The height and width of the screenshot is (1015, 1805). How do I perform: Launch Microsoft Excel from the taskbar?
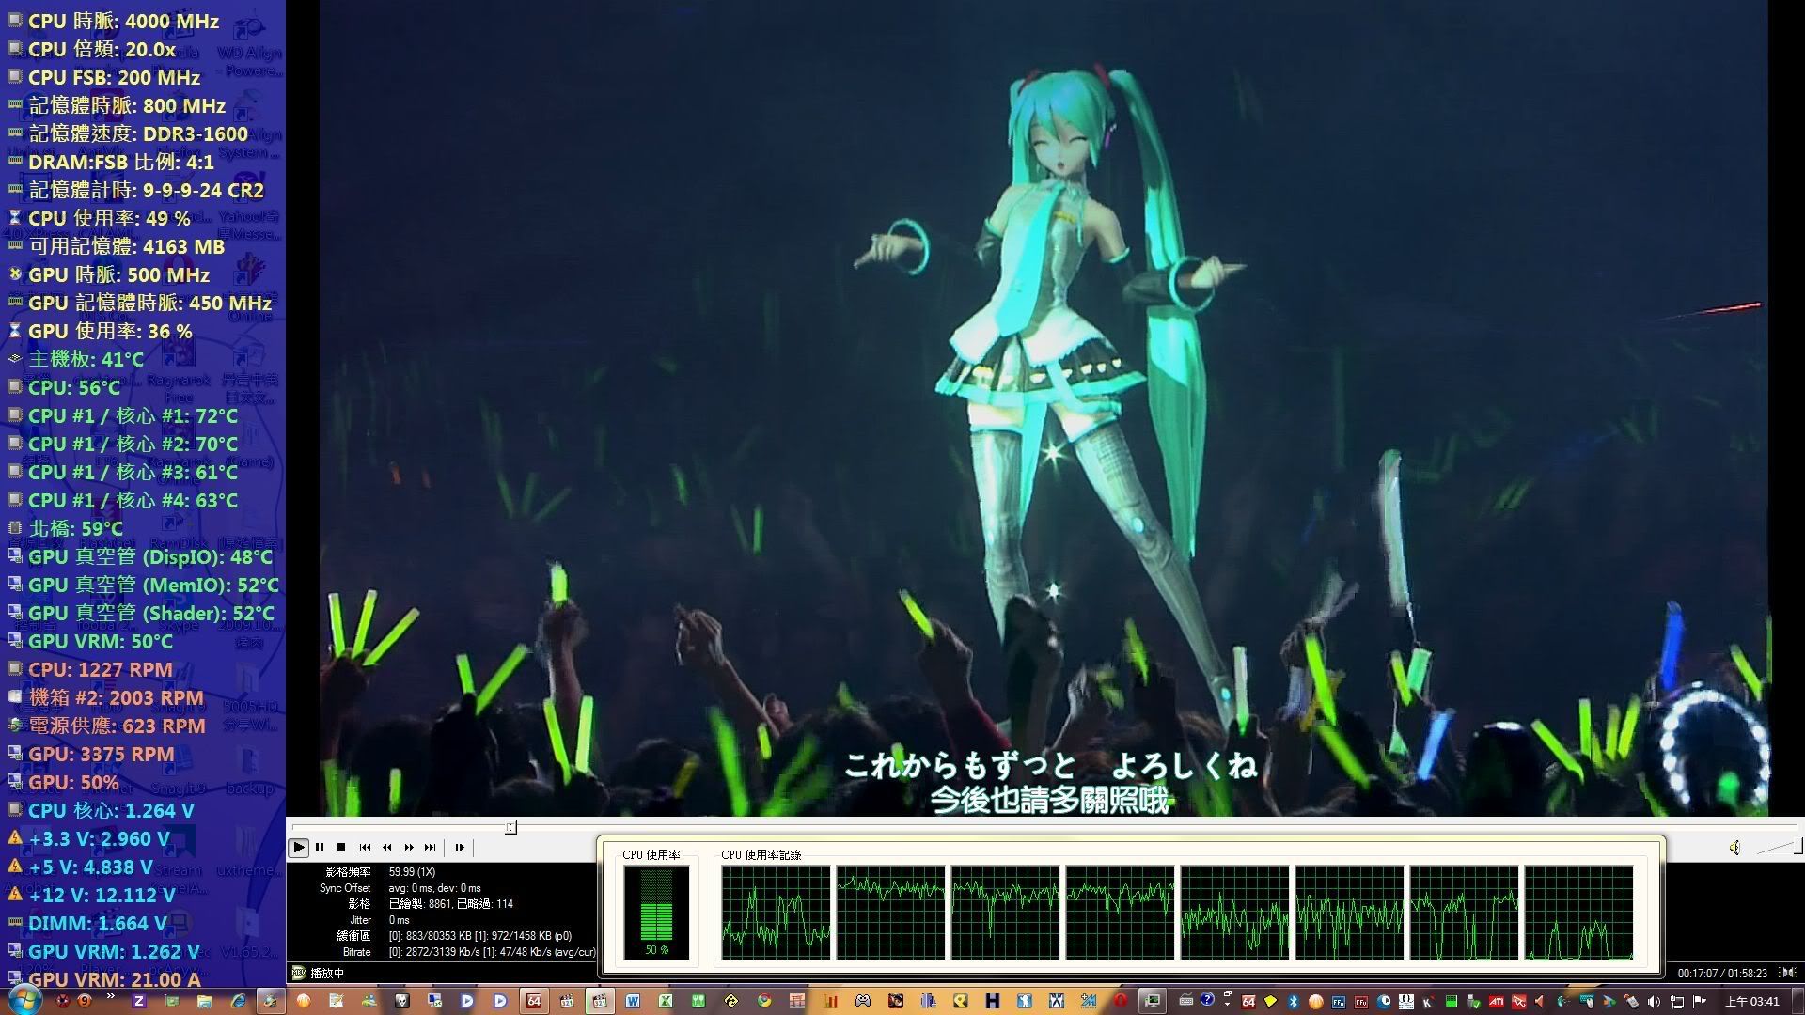665,1001
